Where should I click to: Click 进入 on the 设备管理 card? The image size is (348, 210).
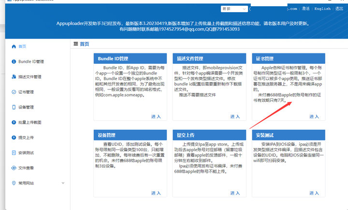click(x=156, y=193)
